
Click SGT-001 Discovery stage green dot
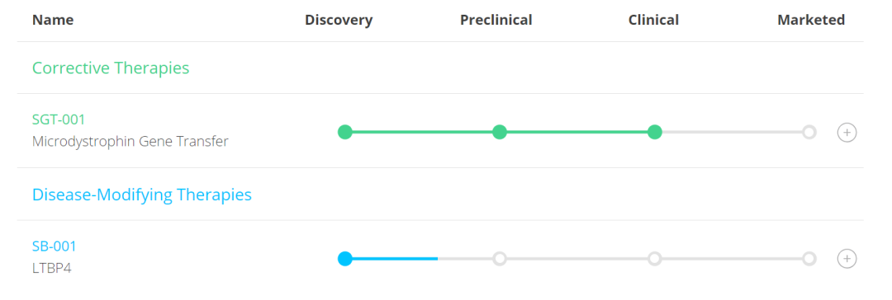click(x=344, y=133)
